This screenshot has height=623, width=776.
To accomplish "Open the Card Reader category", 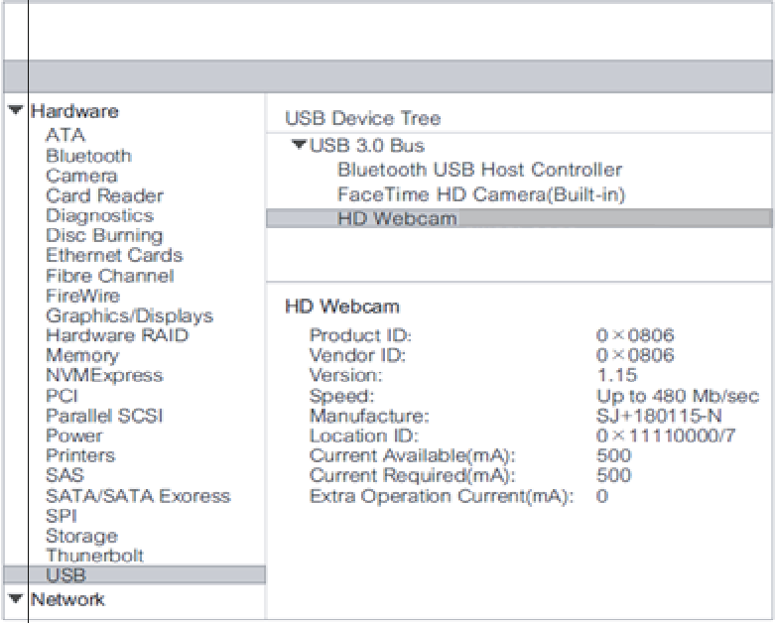I will 104,195.
